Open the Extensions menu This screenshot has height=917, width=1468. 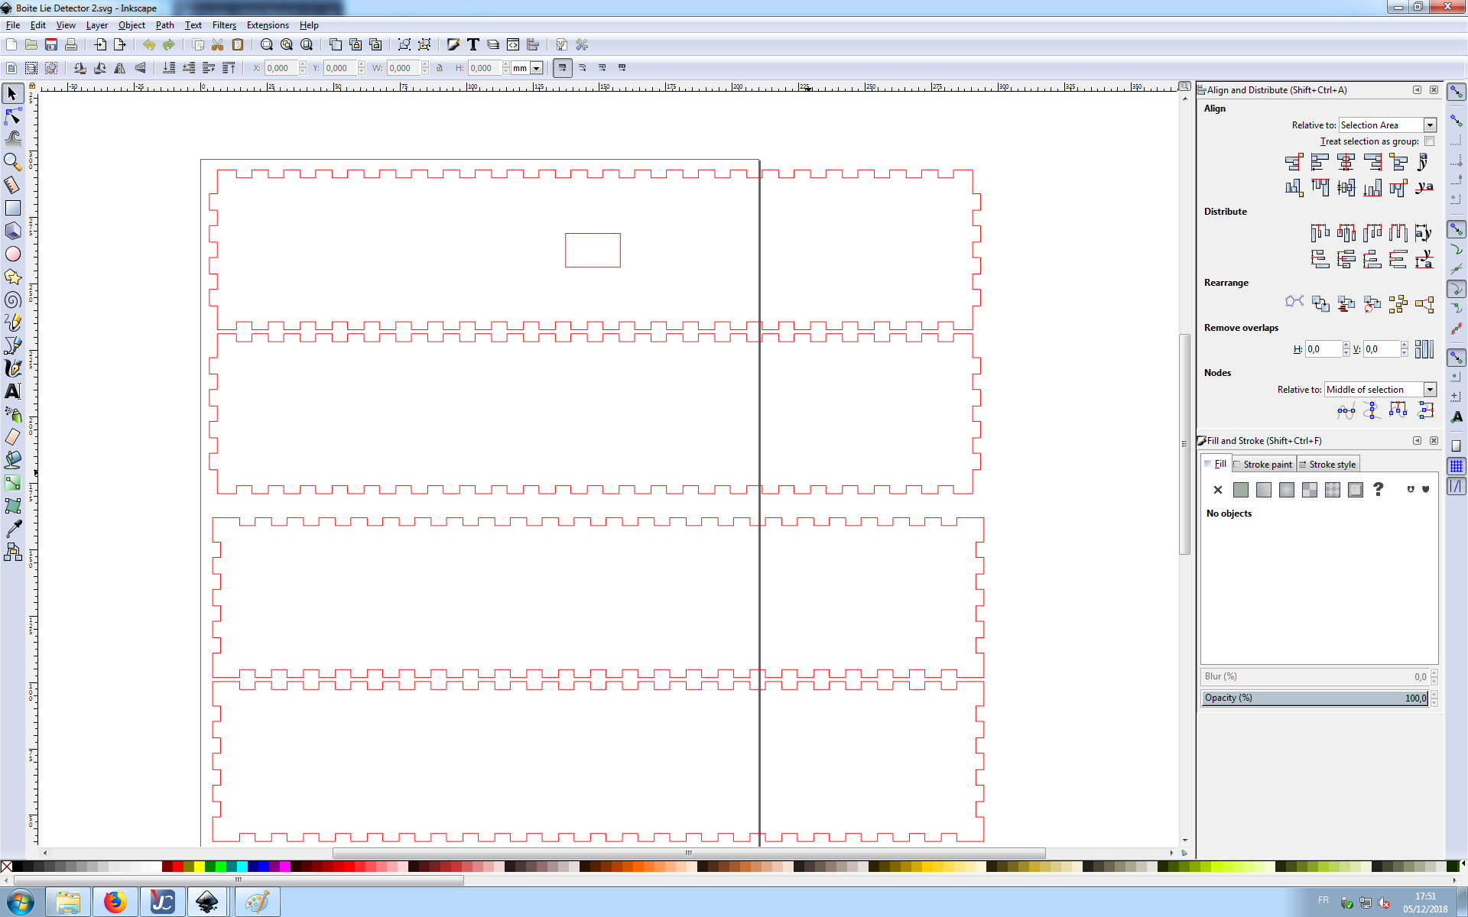[x=268, y=25]
